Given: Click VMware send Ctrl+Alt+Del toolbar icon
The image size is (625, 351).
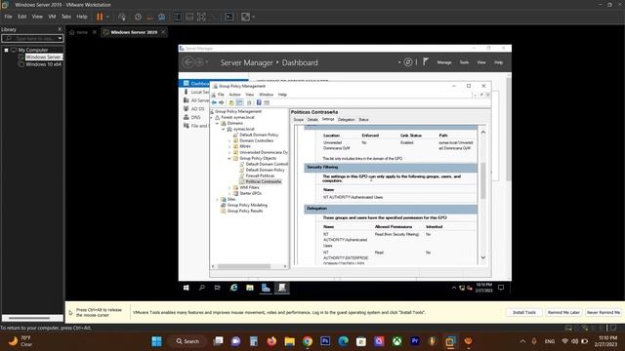Looking at the screenshot, I should click(122, 17).
